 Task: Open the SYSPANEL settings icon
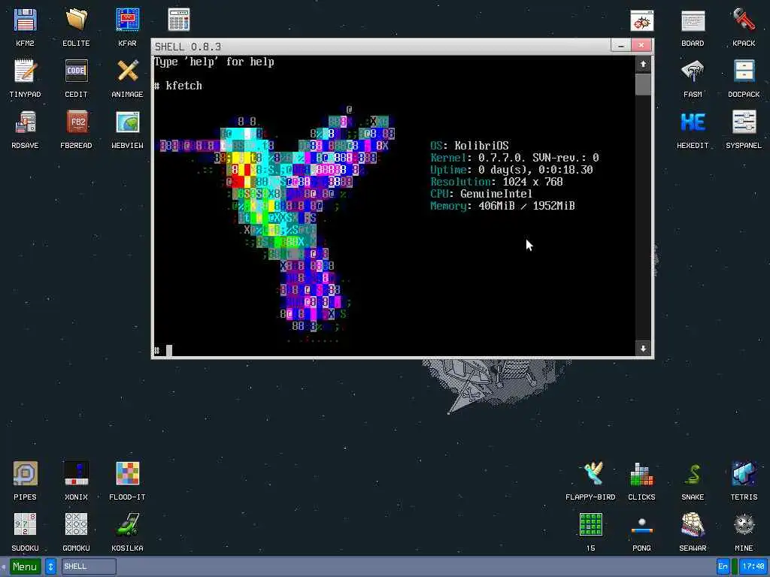[x=744, y=122]
